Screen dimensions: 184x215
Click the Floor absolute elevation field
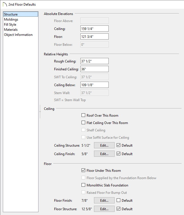coord(94,37)
